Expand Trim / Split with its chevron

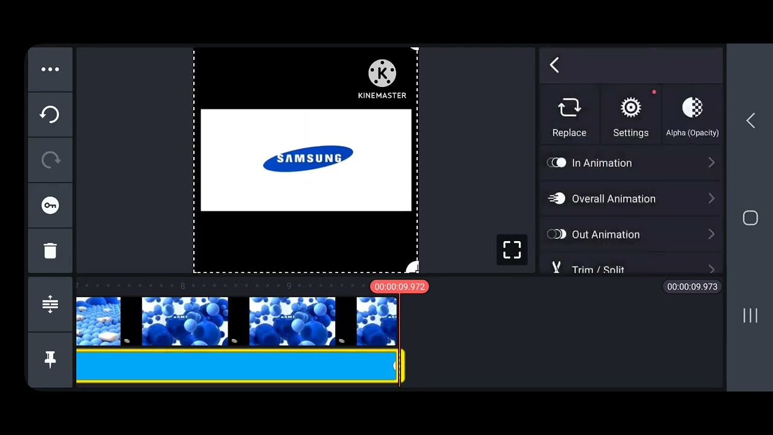coord(711,269)
